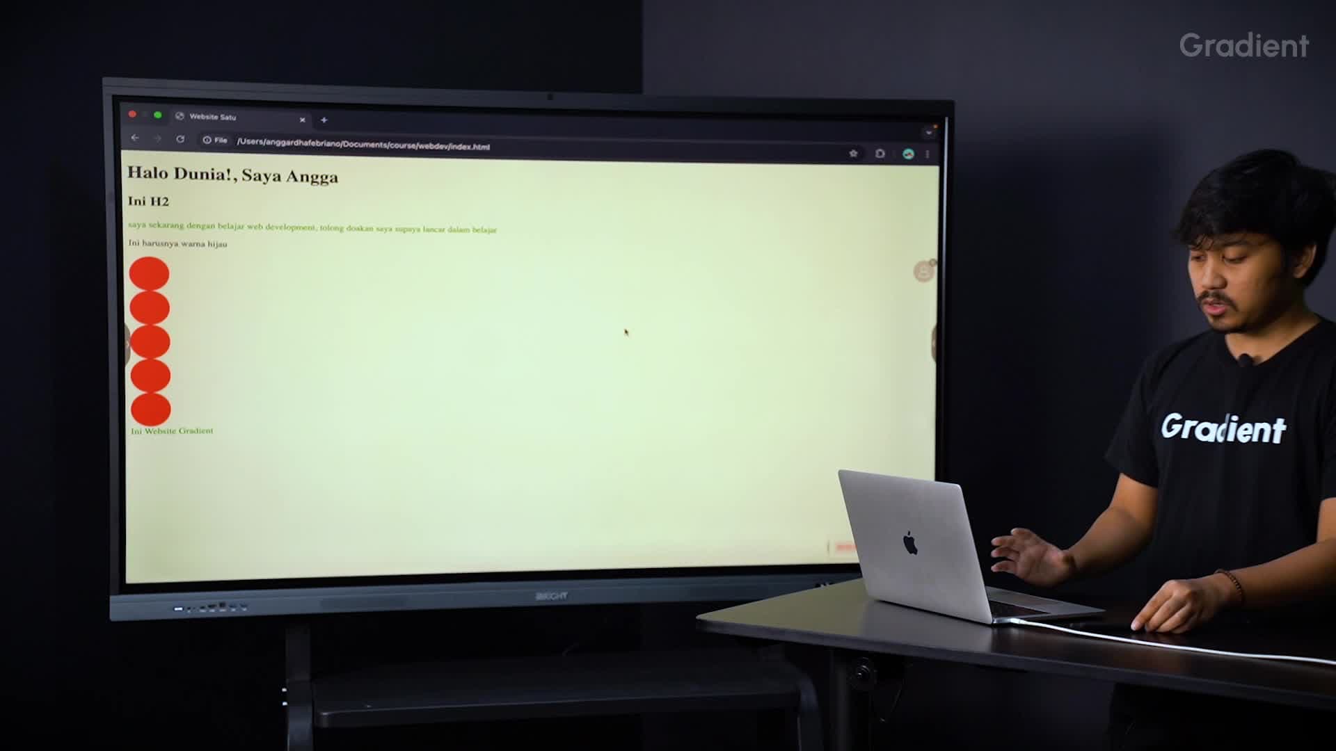The height and width of the screenshot is (751, 1336).
Task: Click the bookmark star icon in address bar
Action: click(852, 153)
